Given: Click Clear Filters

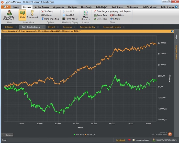Looking at the screenshot, I should pyautogui.click(x=117, y=15).
